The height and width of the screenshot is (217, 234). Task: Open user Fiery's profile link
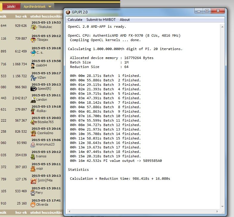[39, 193]
